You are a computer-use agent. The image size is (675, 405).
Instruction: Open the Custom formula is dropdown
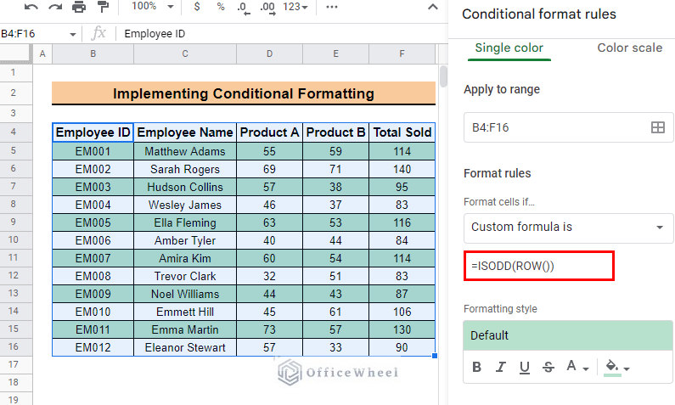568,227
